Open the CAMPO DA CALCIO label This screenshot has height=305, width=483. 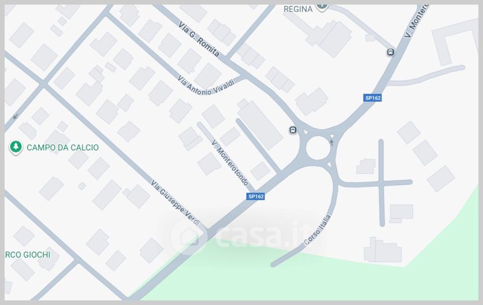tap(63, 148)
